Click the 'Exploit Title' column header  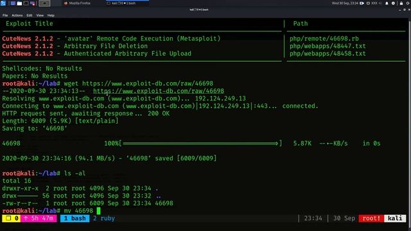pos(30,24)
